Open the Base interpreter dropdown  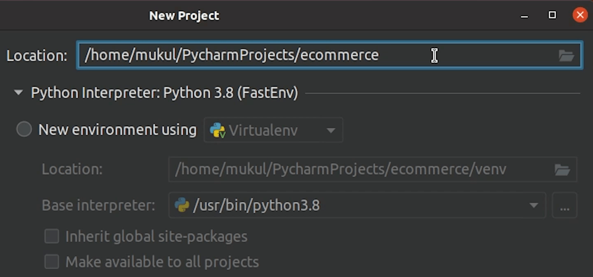point(534,205)
